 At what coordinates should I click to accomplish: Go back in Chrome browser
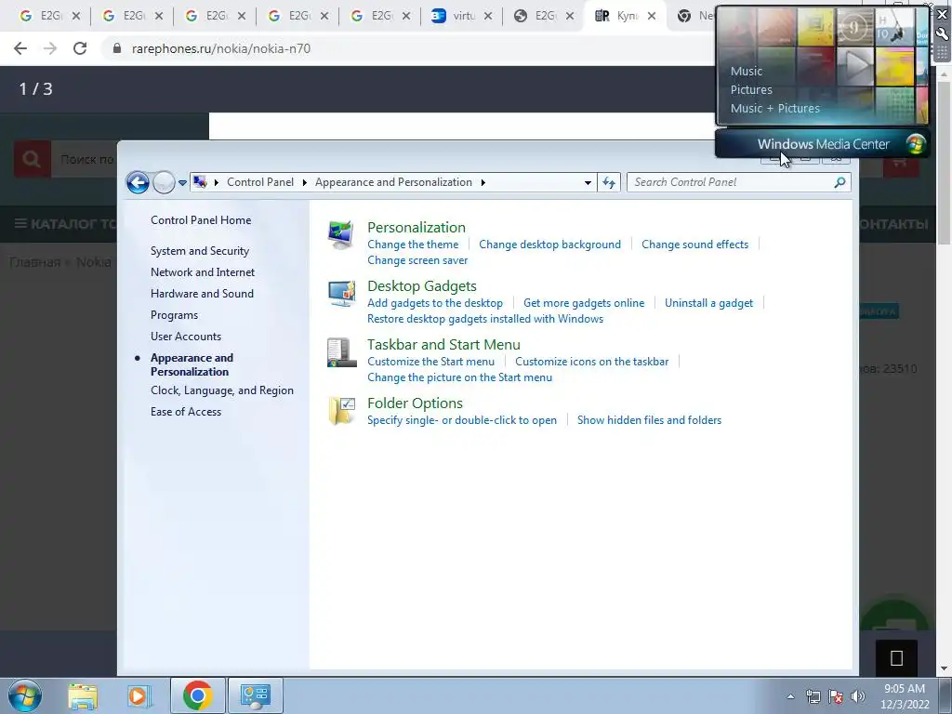20,48
